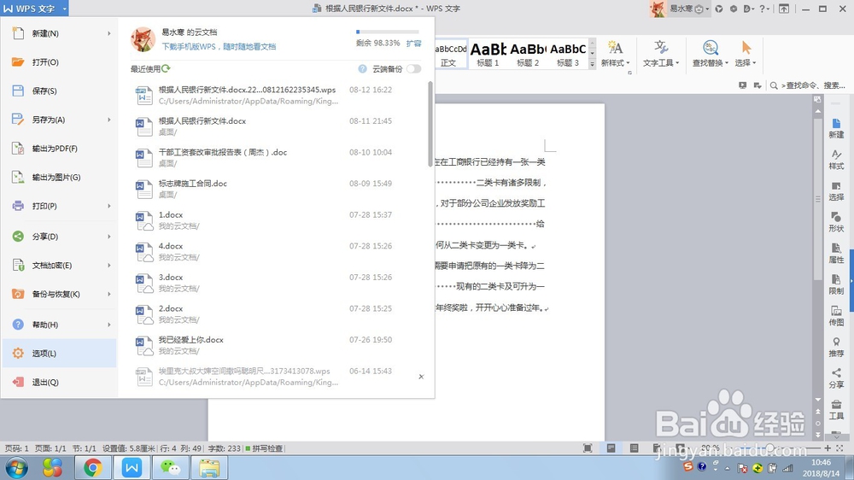Screen dimensions: 854x480
Task: Open cloud document 3.docx
Action: (278, 283)
